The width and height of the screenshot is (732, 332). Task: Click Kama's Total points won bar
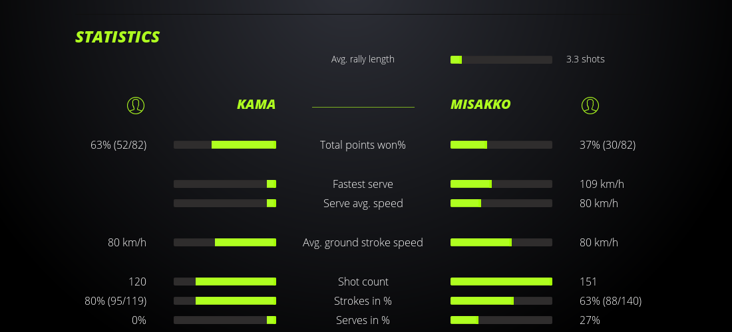[225, 145]
